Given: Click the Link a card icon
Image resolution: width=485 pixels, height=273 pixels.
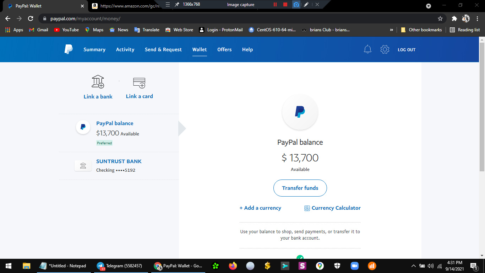Looking at the screenshot, I should (x=139, y=83).
